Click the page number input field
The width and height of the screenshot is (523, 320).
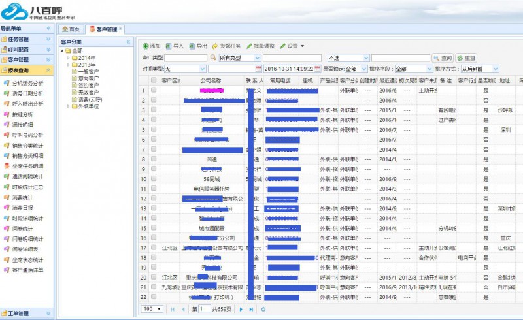[x=204, y=309]
